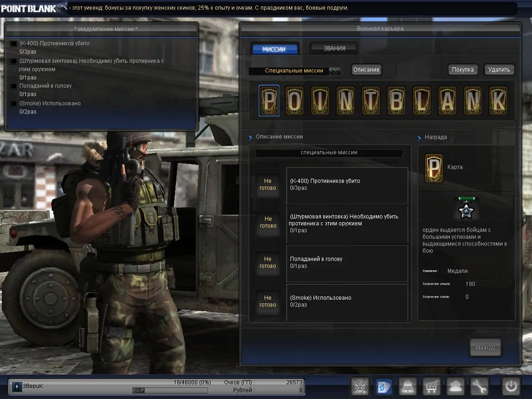Click the Попаданий в голову mission row

[347, 264]
